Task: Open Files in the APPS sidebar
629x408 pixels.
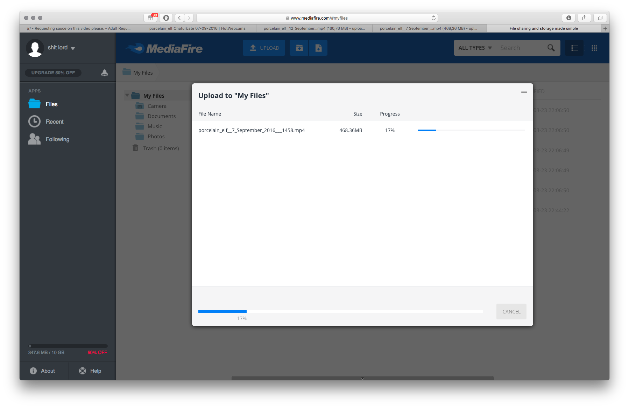Action: point(43,104)
